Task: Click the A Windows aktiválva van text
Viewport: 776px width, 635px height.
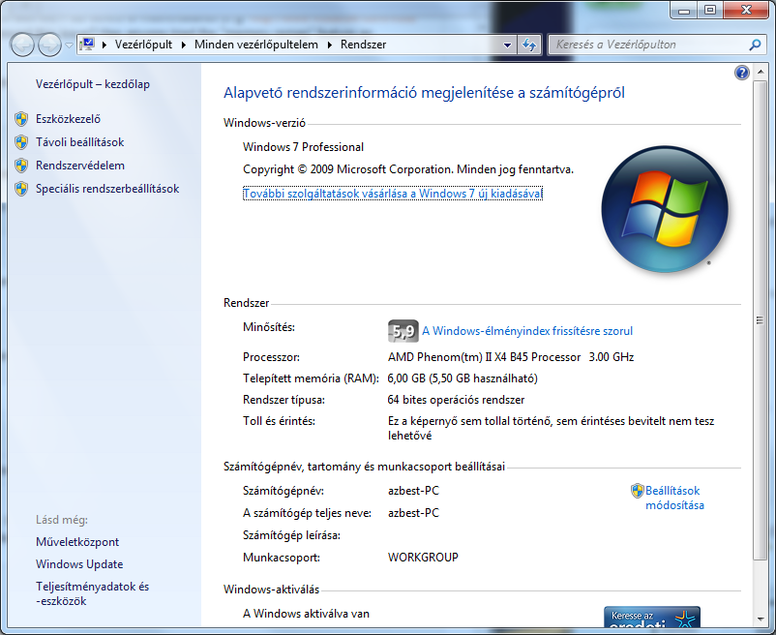Action: click(306, 614)
